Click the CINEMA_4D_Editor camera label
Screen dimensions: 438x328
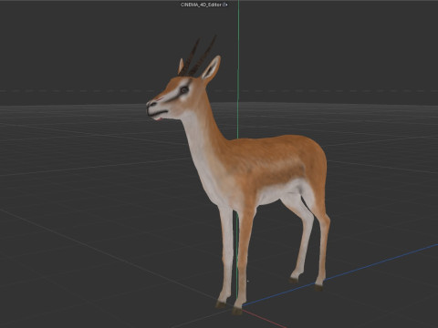pyautogui.click(x=201, y=5)
